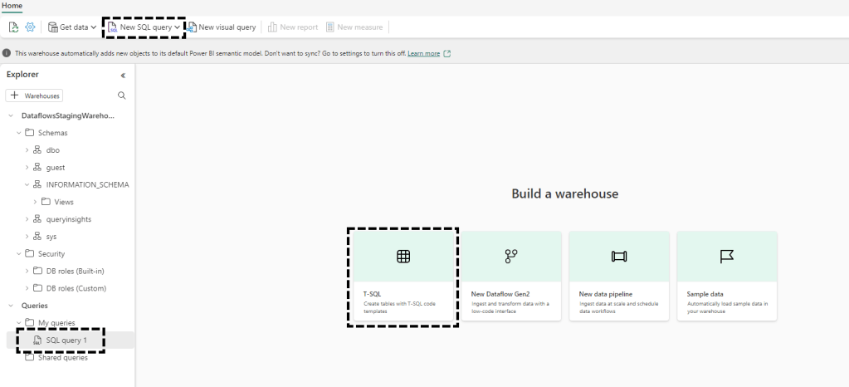Viewport: 849px width, 387px height.
Task: Open the Learn more link
Action: 423,53
